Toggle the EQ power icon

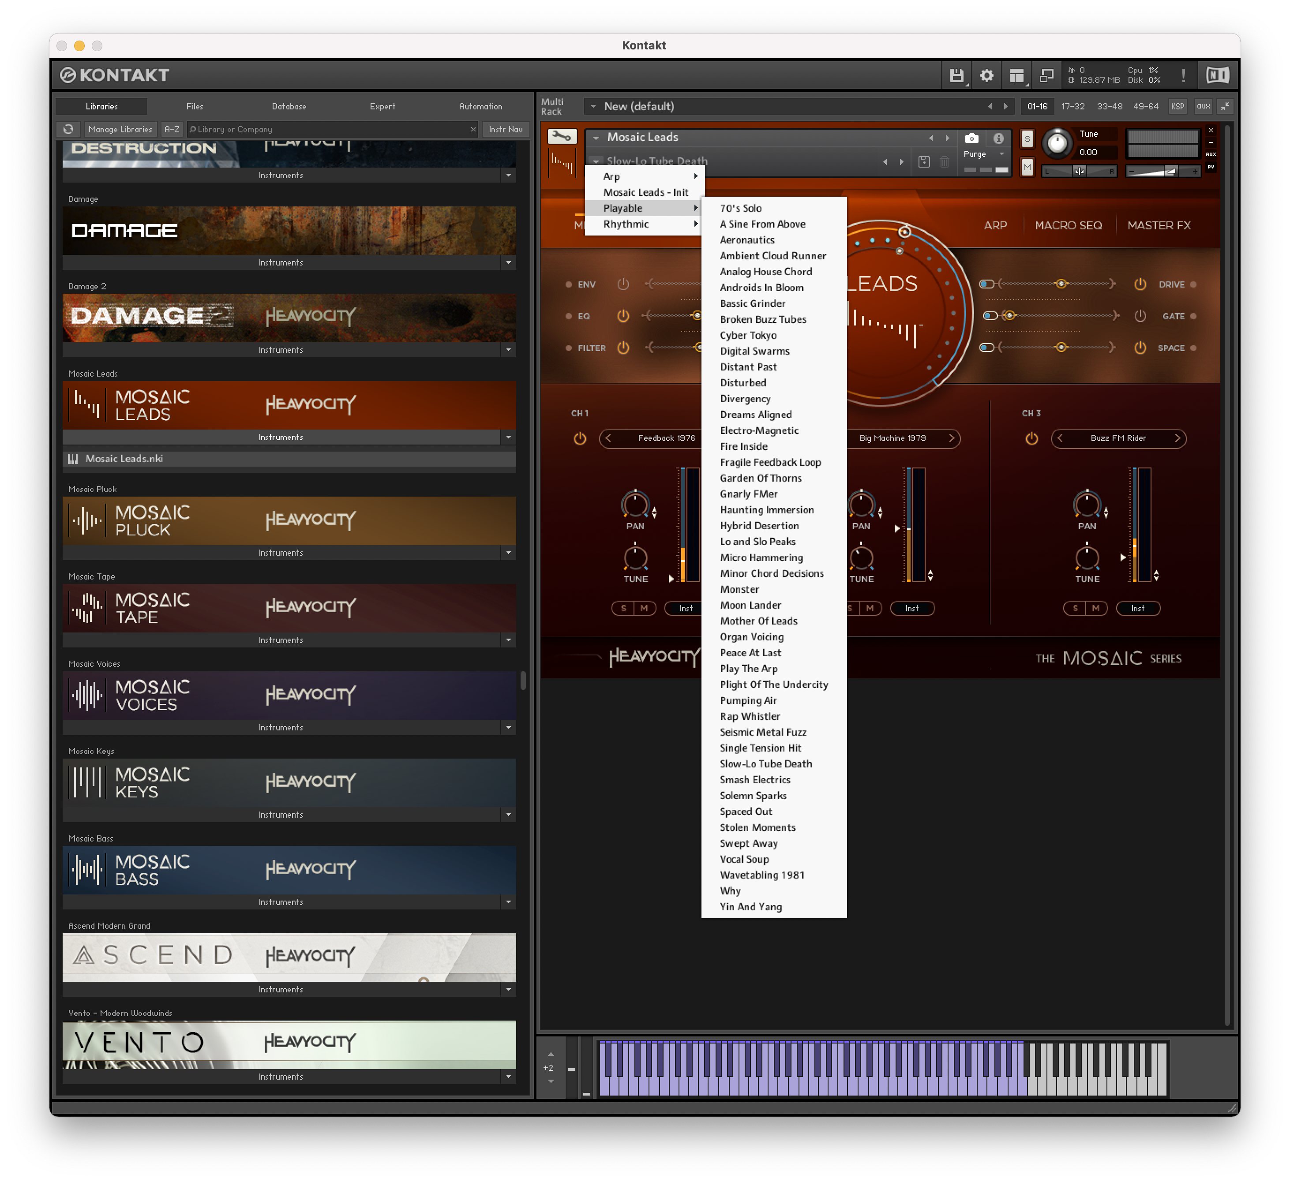point(623,316)
